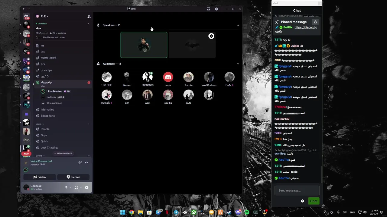Open audience member wael avatar
This screenshot has height=217, width=387.
pos(148,95)
